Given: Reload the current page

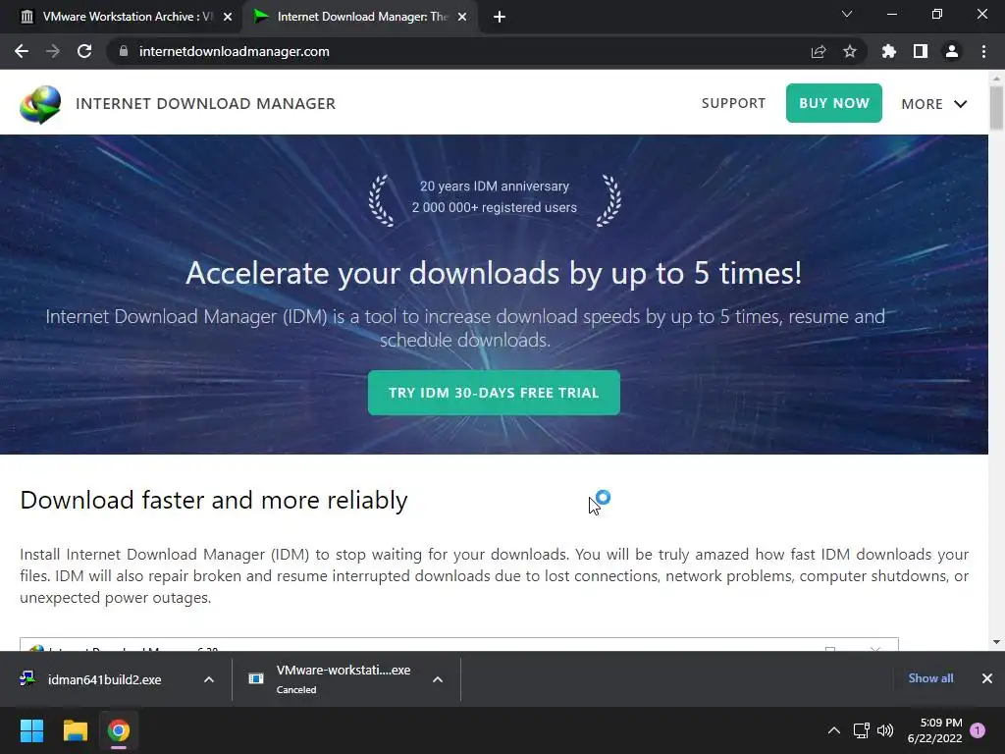Looking at the screenshot, I should 84,51.
